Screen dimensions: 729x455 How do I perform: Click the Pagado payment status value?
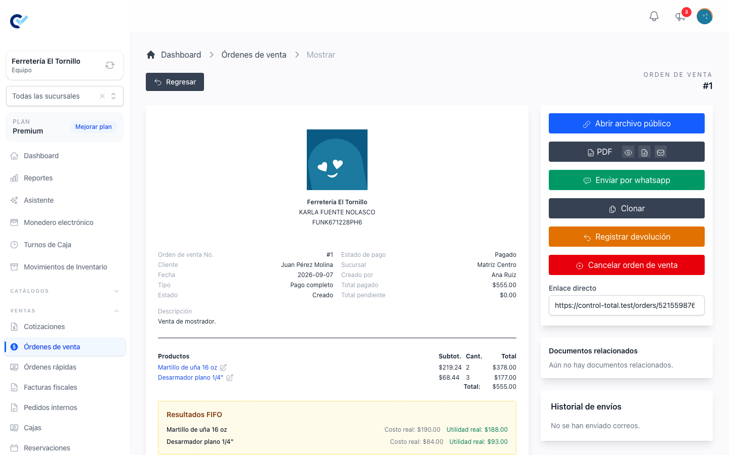point(505,255)
